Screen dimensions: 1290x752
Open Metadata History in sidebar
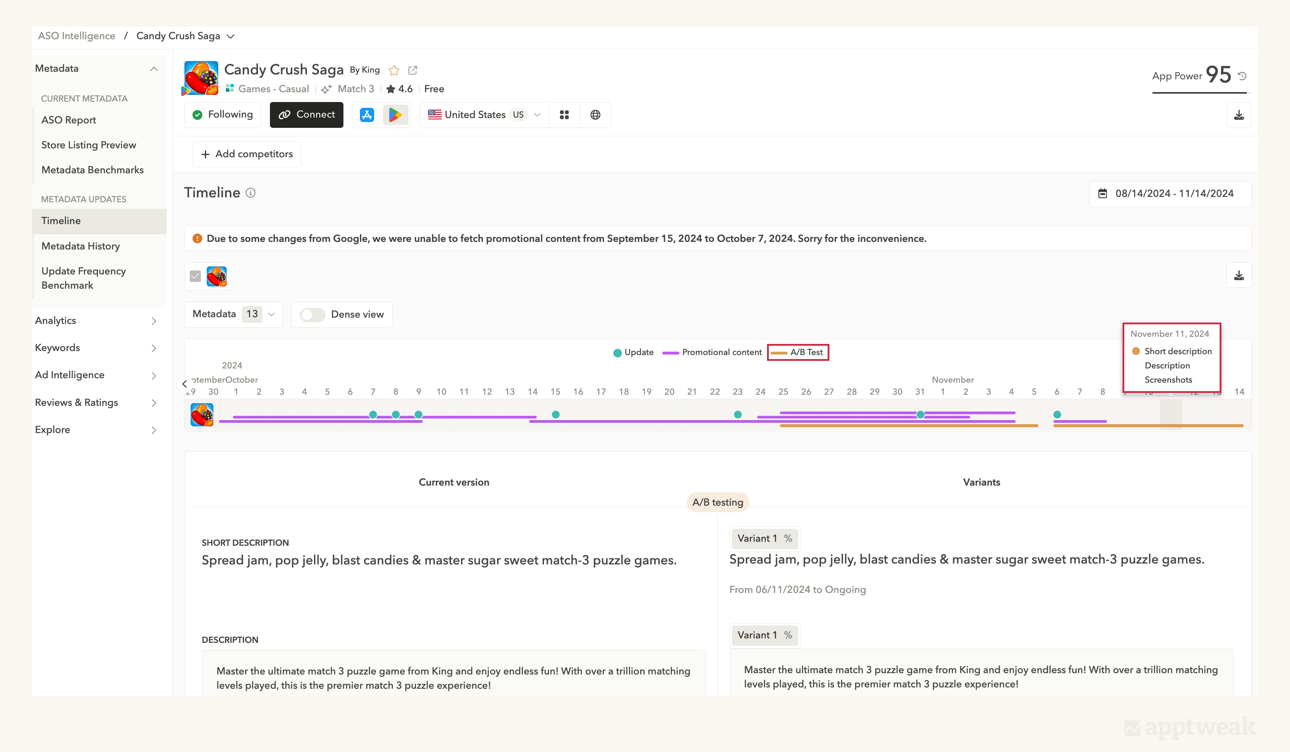pos(80,246)
